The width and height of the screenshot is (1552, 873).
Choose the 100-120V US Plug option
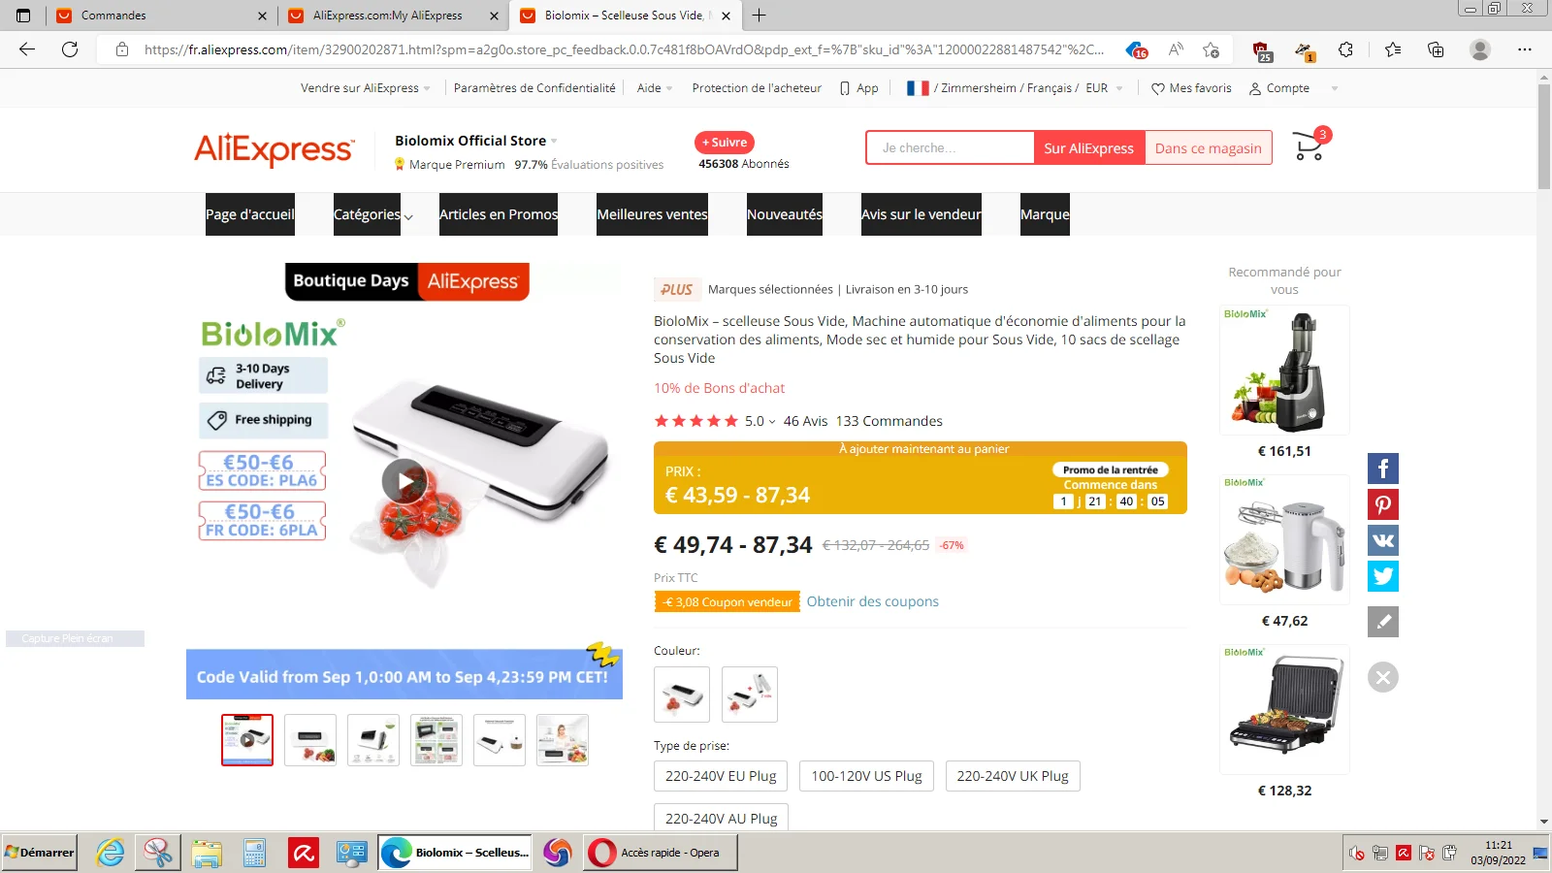[x=866, y=776]
